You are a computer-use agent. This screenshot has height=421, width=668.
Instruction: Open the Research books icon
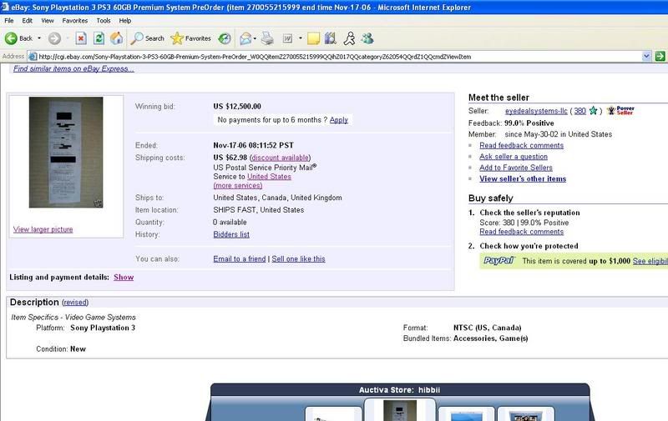[x=330, y=38]
